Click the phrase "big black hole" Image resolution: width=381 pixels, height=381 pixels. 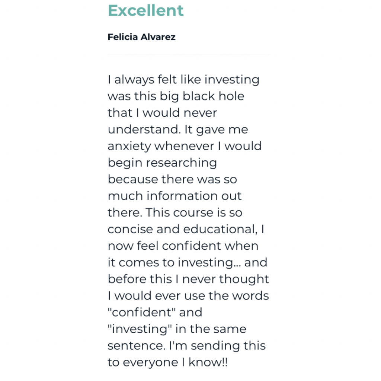click(202, 96)
